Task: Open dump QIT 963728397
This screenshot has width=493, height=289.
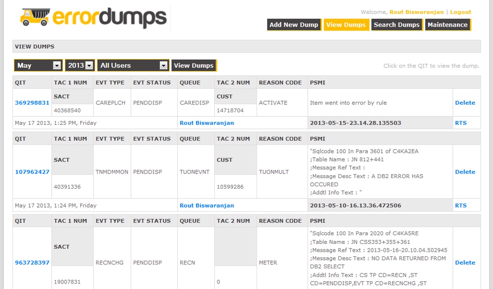Action: click(x=32, y=263)
